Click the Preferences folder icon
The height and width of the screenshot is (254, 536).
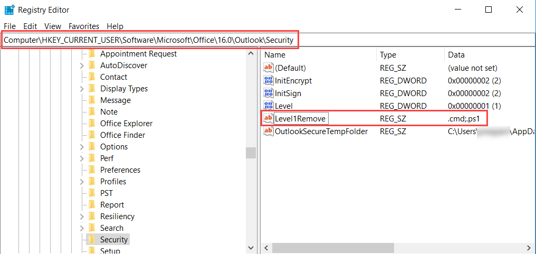pyautogui.click(x=92, y=170)
